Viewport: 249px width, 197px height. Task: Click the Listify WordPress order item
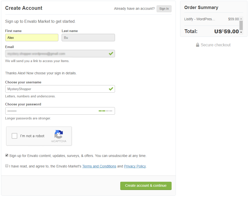coord(200,19)
